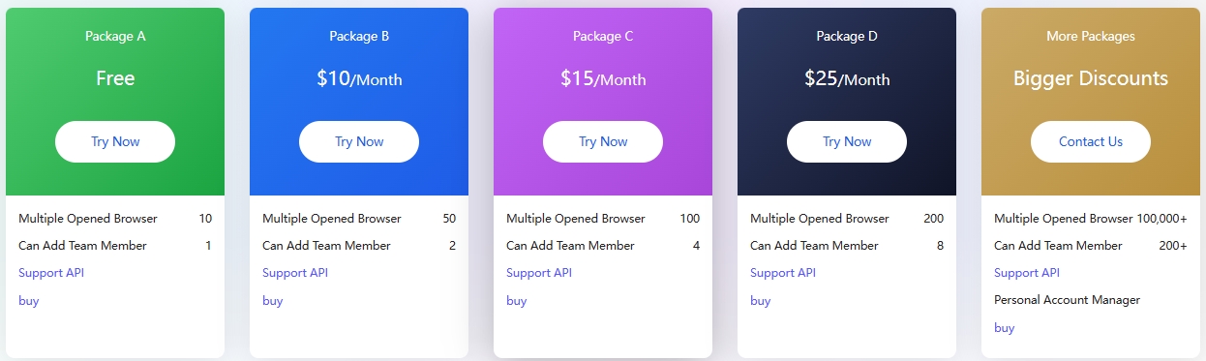Click the Contact Us button
The width and height of the screenshot is (1206, 361).
[1091, 141]
